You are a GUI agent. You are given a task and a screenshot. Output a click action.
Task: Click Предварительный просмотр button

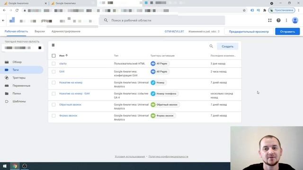pos(249,32)
